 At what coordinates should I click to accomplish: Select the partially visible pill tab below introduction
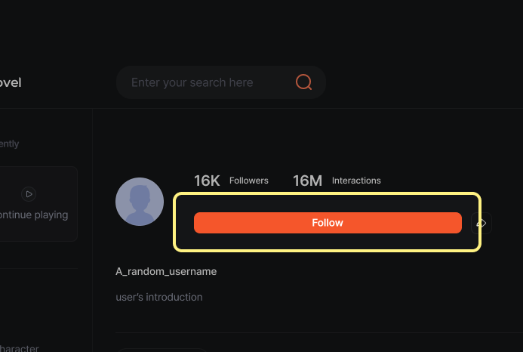pyautogui.click(x=162, y=350)
